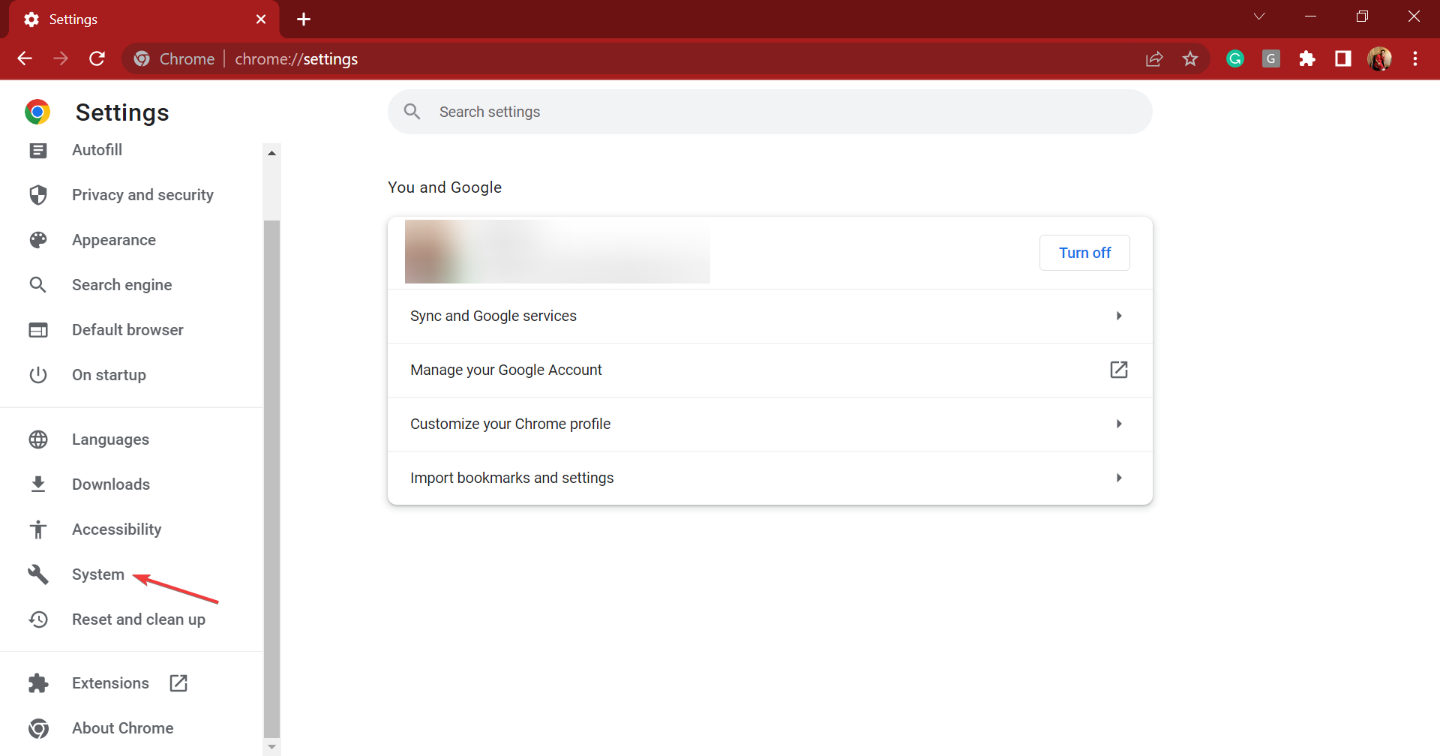
Task: Open the gray G extension icon
Action: pyautogui.click(x=1271, y=58)
